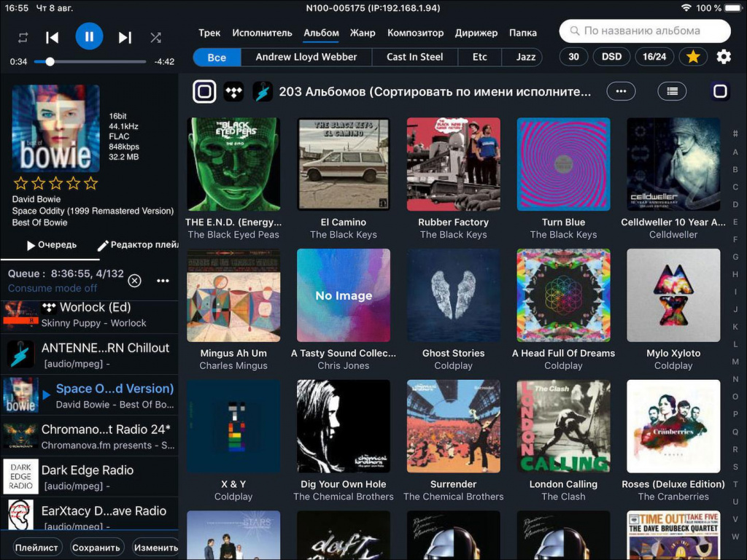This screenshot has height=560, width=747.
Task: Select the Tidal source icon
Action: [233, 91]
